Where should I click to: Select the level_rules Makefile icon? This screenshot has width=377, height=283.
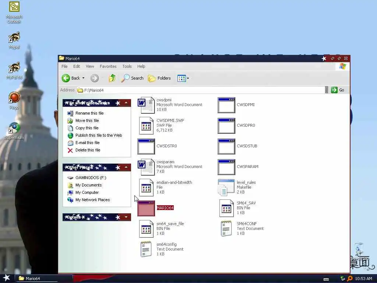click(x=226, y=187)
